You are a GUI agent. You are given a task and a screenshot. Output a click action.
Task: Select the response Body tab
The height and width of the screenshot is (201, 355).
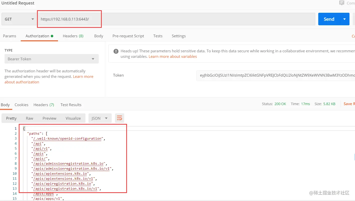[x=5, y=105]
